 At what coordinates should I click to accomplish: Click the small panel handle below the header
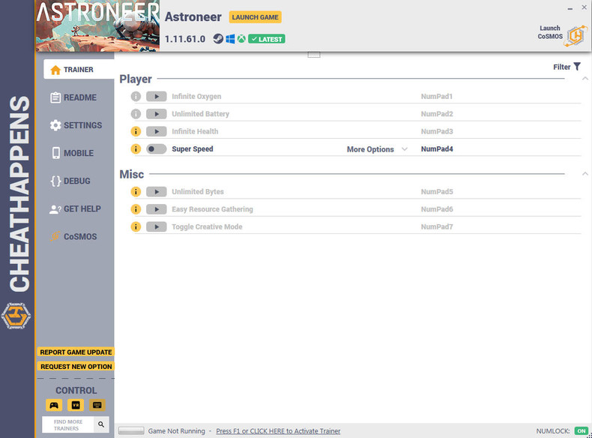pyautogui.click(x=314, y=55)
